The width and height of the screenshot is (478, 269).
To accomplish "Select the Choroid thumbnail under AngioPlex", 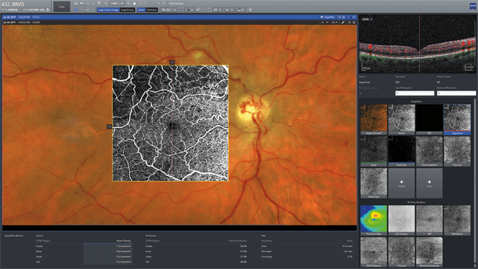I will click(457, 151).
